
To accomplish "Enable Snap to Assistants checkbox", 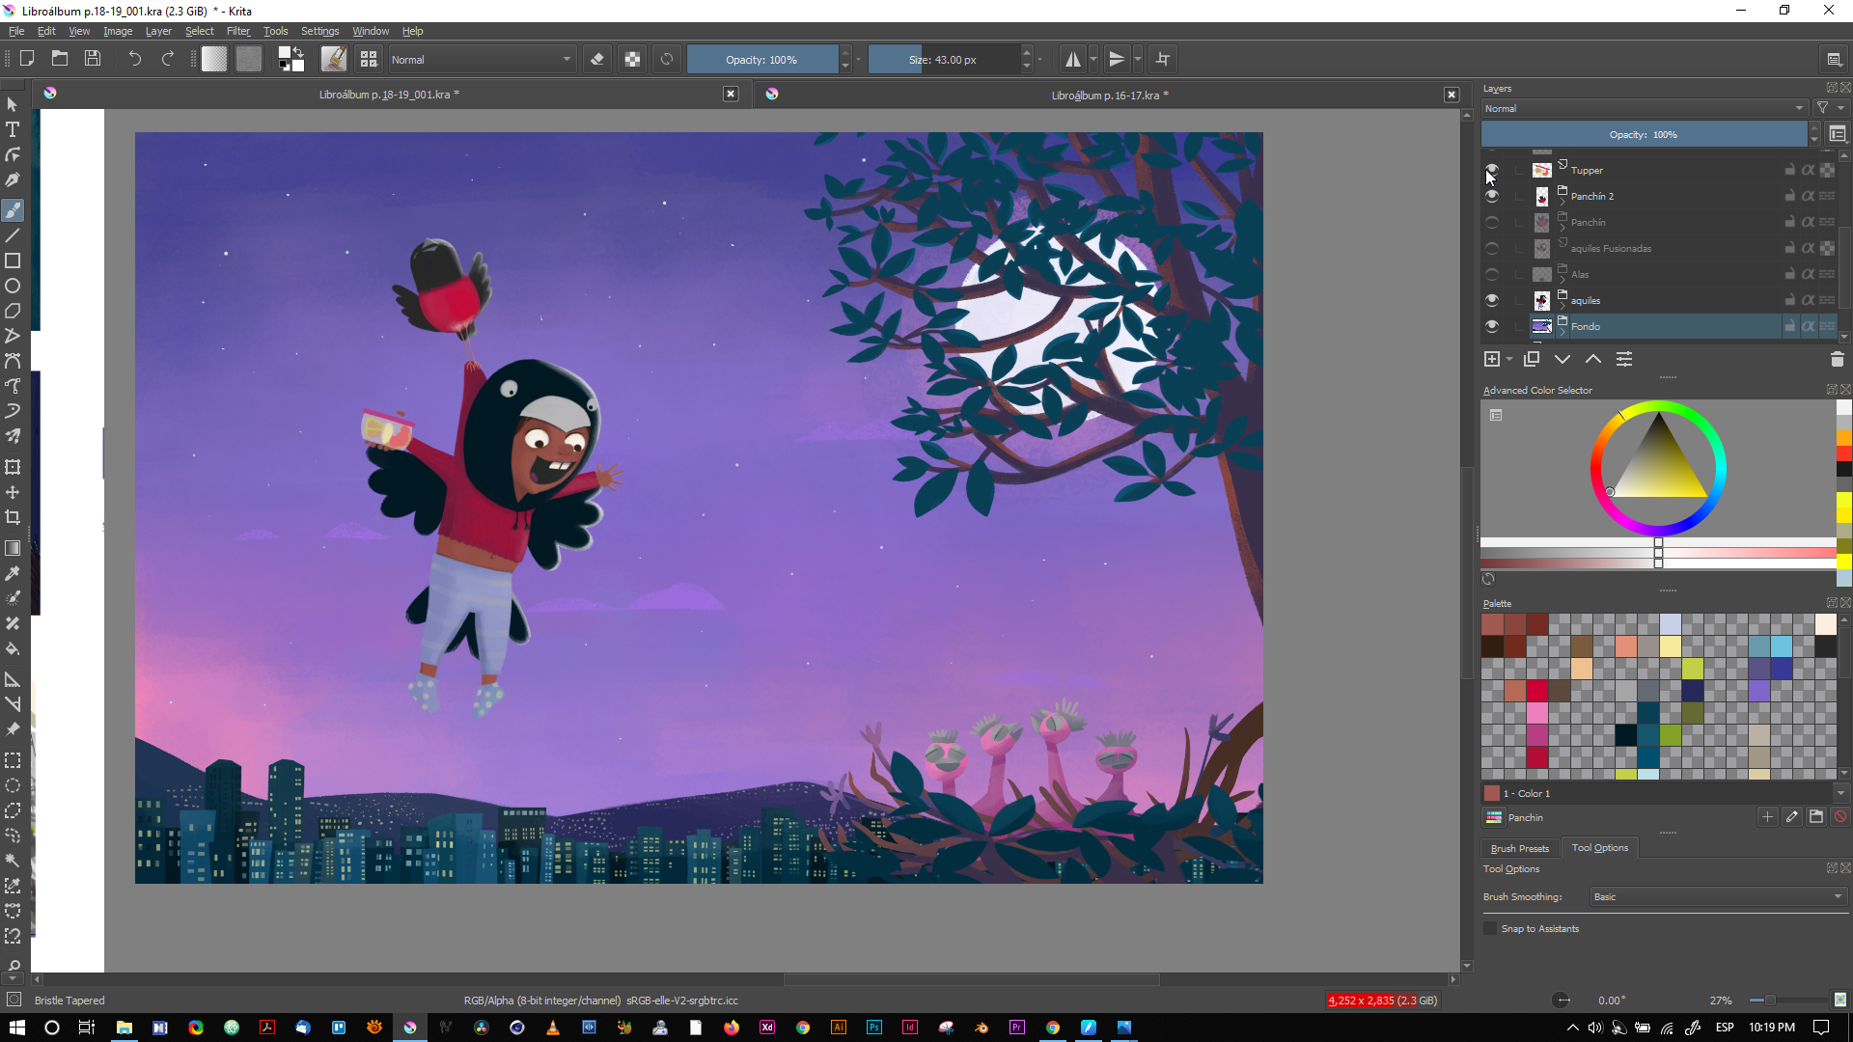I will (1490, 928).
